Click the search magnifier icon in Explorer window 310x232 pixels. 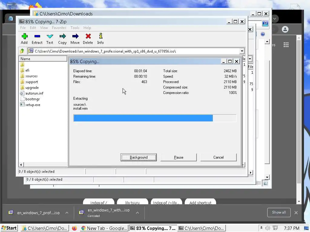click(x=265, y=24)
